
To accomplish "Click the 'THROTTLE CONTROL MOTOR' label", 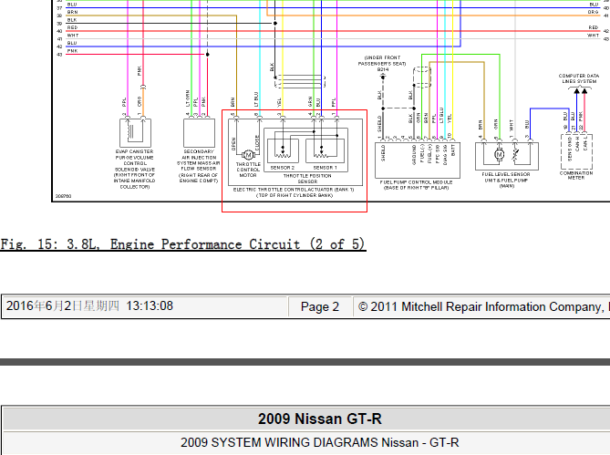I will click(x=248, y=170).
